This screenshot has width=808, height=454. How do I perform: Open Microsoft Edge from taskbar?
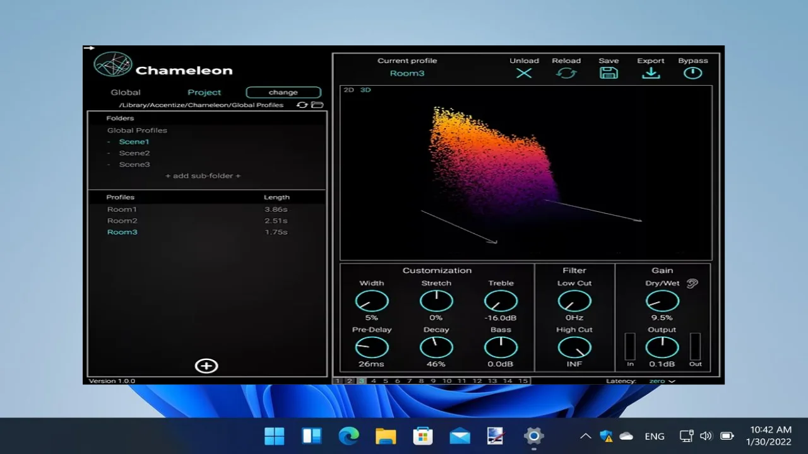348,436
